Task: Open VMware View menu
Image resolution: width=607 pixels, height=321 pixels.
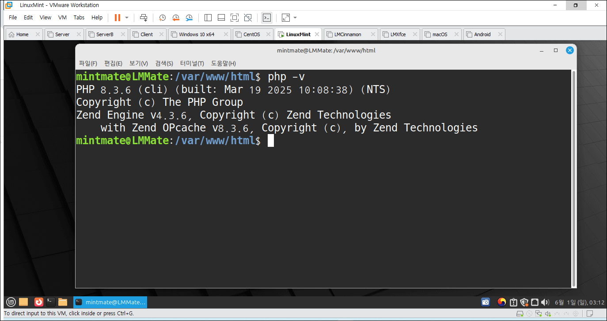Action: coord(46,18)
